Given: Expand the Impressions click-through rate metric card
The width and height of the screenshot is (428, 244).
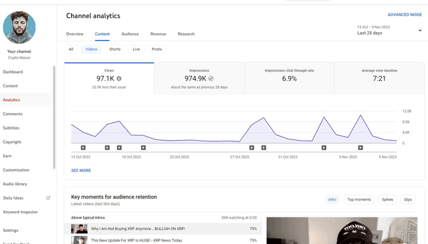Looking at the screenshot, I should click(290, 79).
